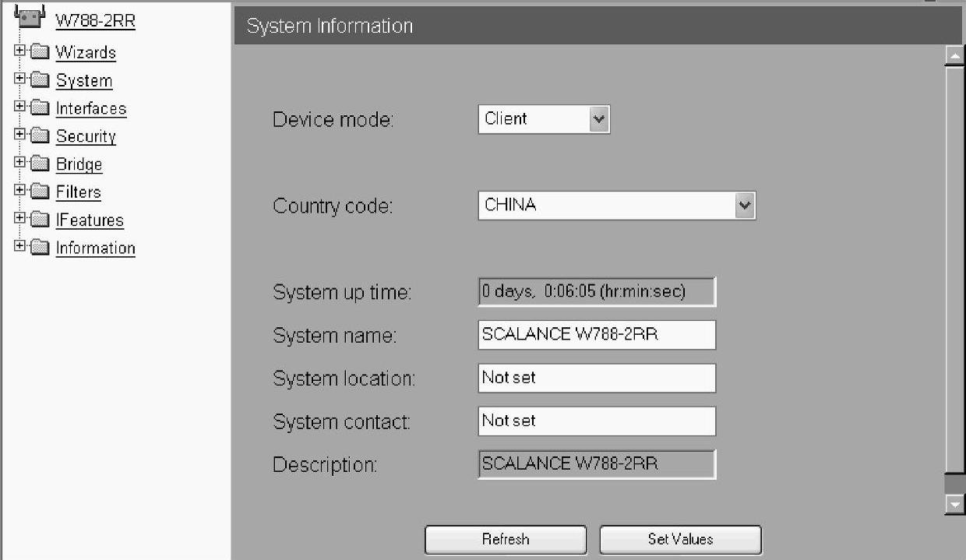Click the Interfaces folder icon

pyautogui.click(x=41, y=108)
